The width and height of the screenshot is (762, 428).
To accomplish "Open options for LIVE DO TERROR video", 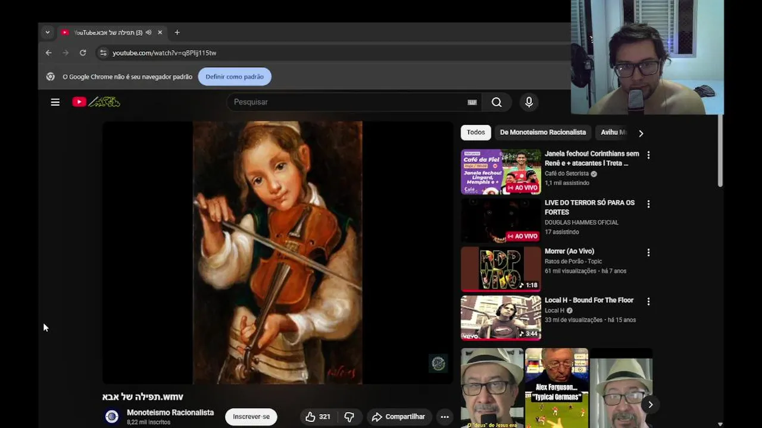I will (648, 204).
